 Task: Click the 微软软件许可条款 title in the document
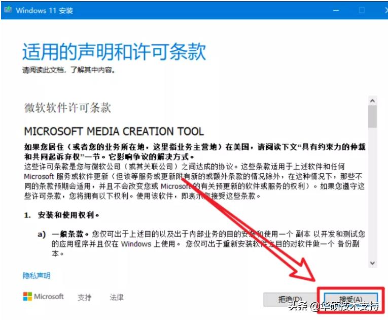point(67,108)
